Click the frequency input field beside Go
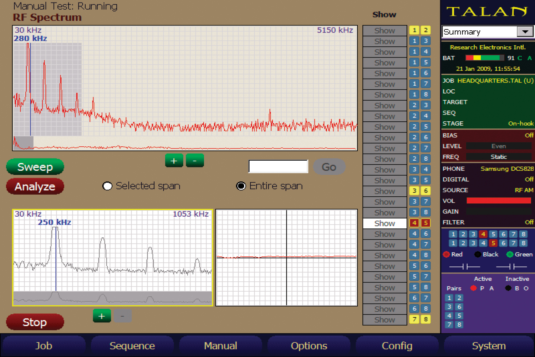 tap(278, 166)
